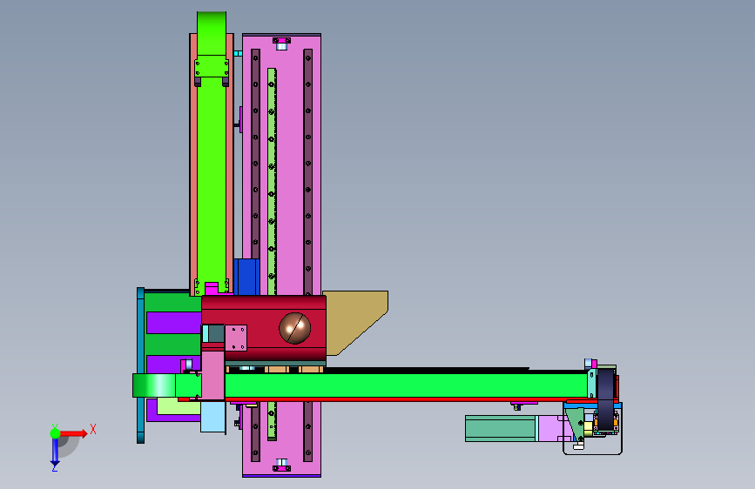Click the green origin dot of the triad
Viewport: 755px width, 489px height.
pos(55,433)
